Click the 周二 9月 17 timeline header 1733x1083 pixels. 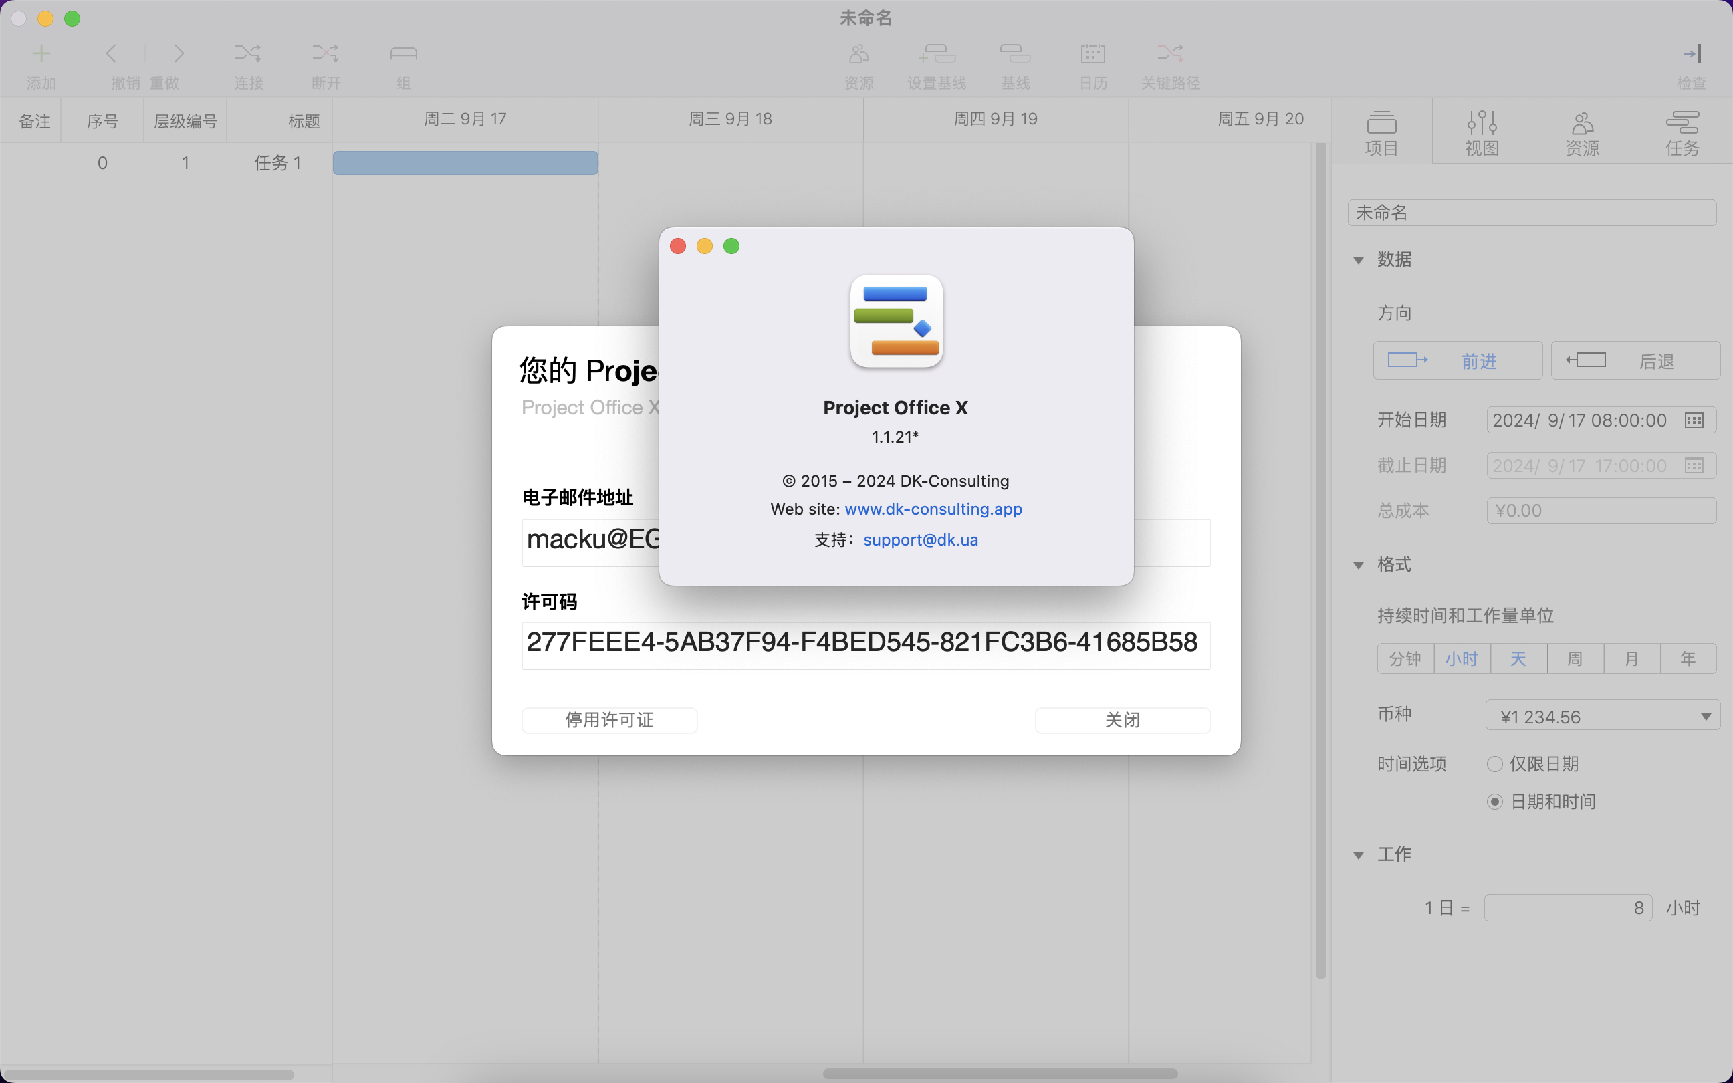[465, 119]
